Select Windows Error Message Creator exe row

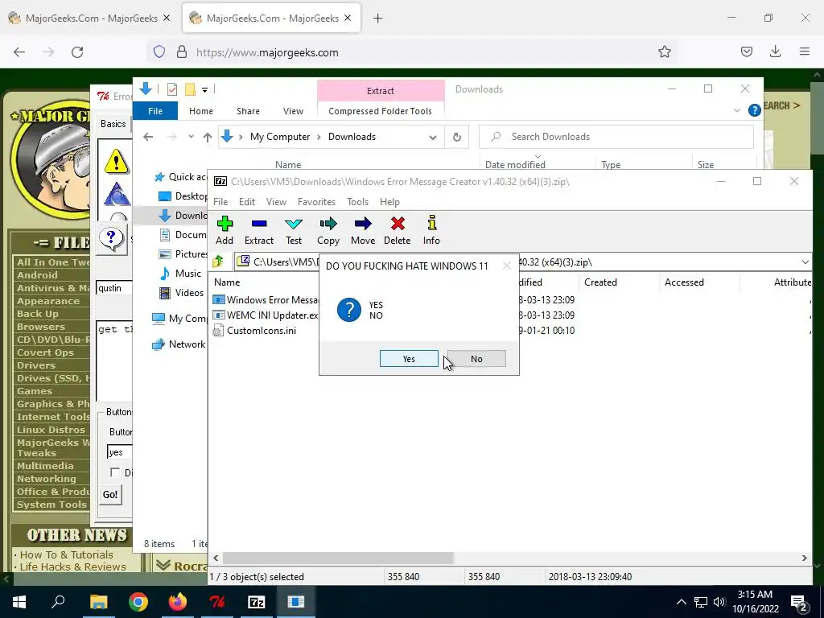pos(265,300)
